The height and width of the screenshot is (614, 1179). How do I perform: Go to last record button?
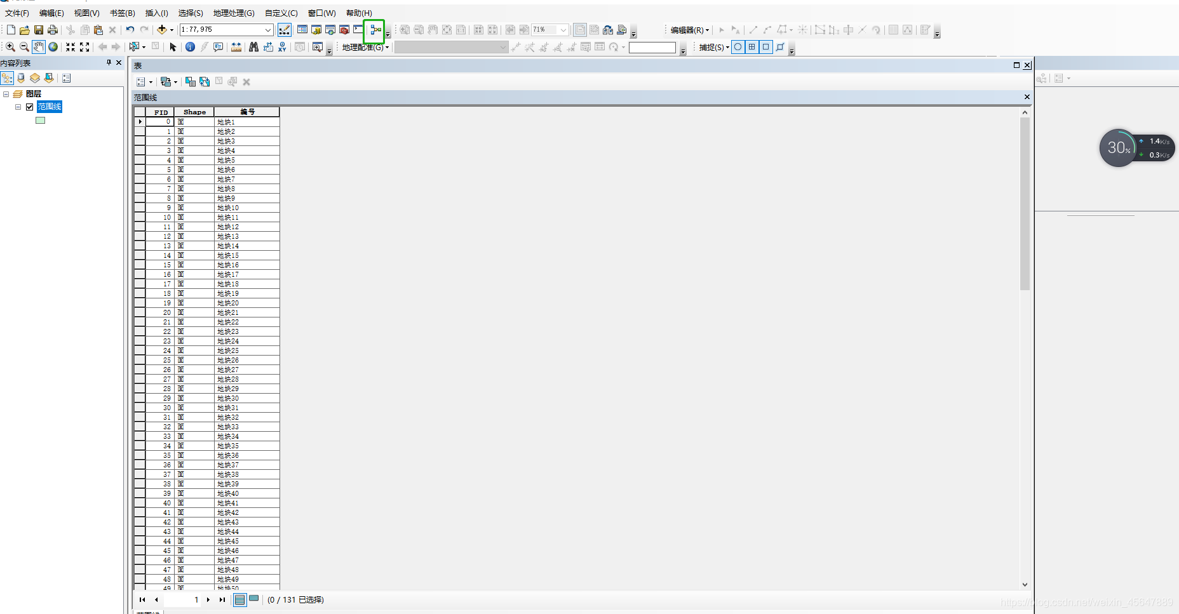222,599
